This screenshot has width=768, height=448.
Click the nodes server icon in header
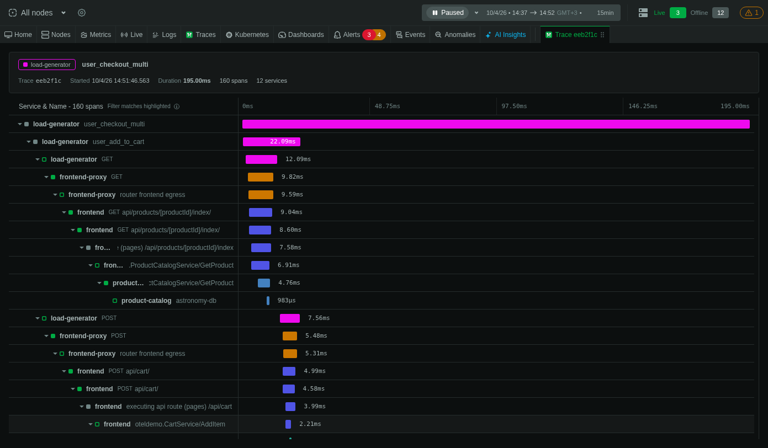point(643,13)
